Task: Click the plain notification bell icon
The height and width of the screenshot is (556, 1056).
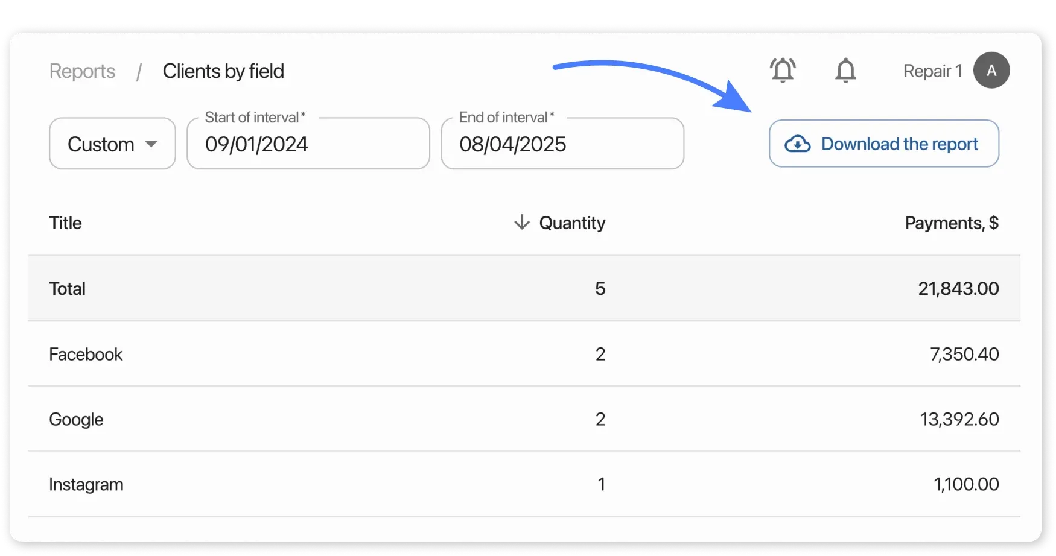Action: click(845, 70)
